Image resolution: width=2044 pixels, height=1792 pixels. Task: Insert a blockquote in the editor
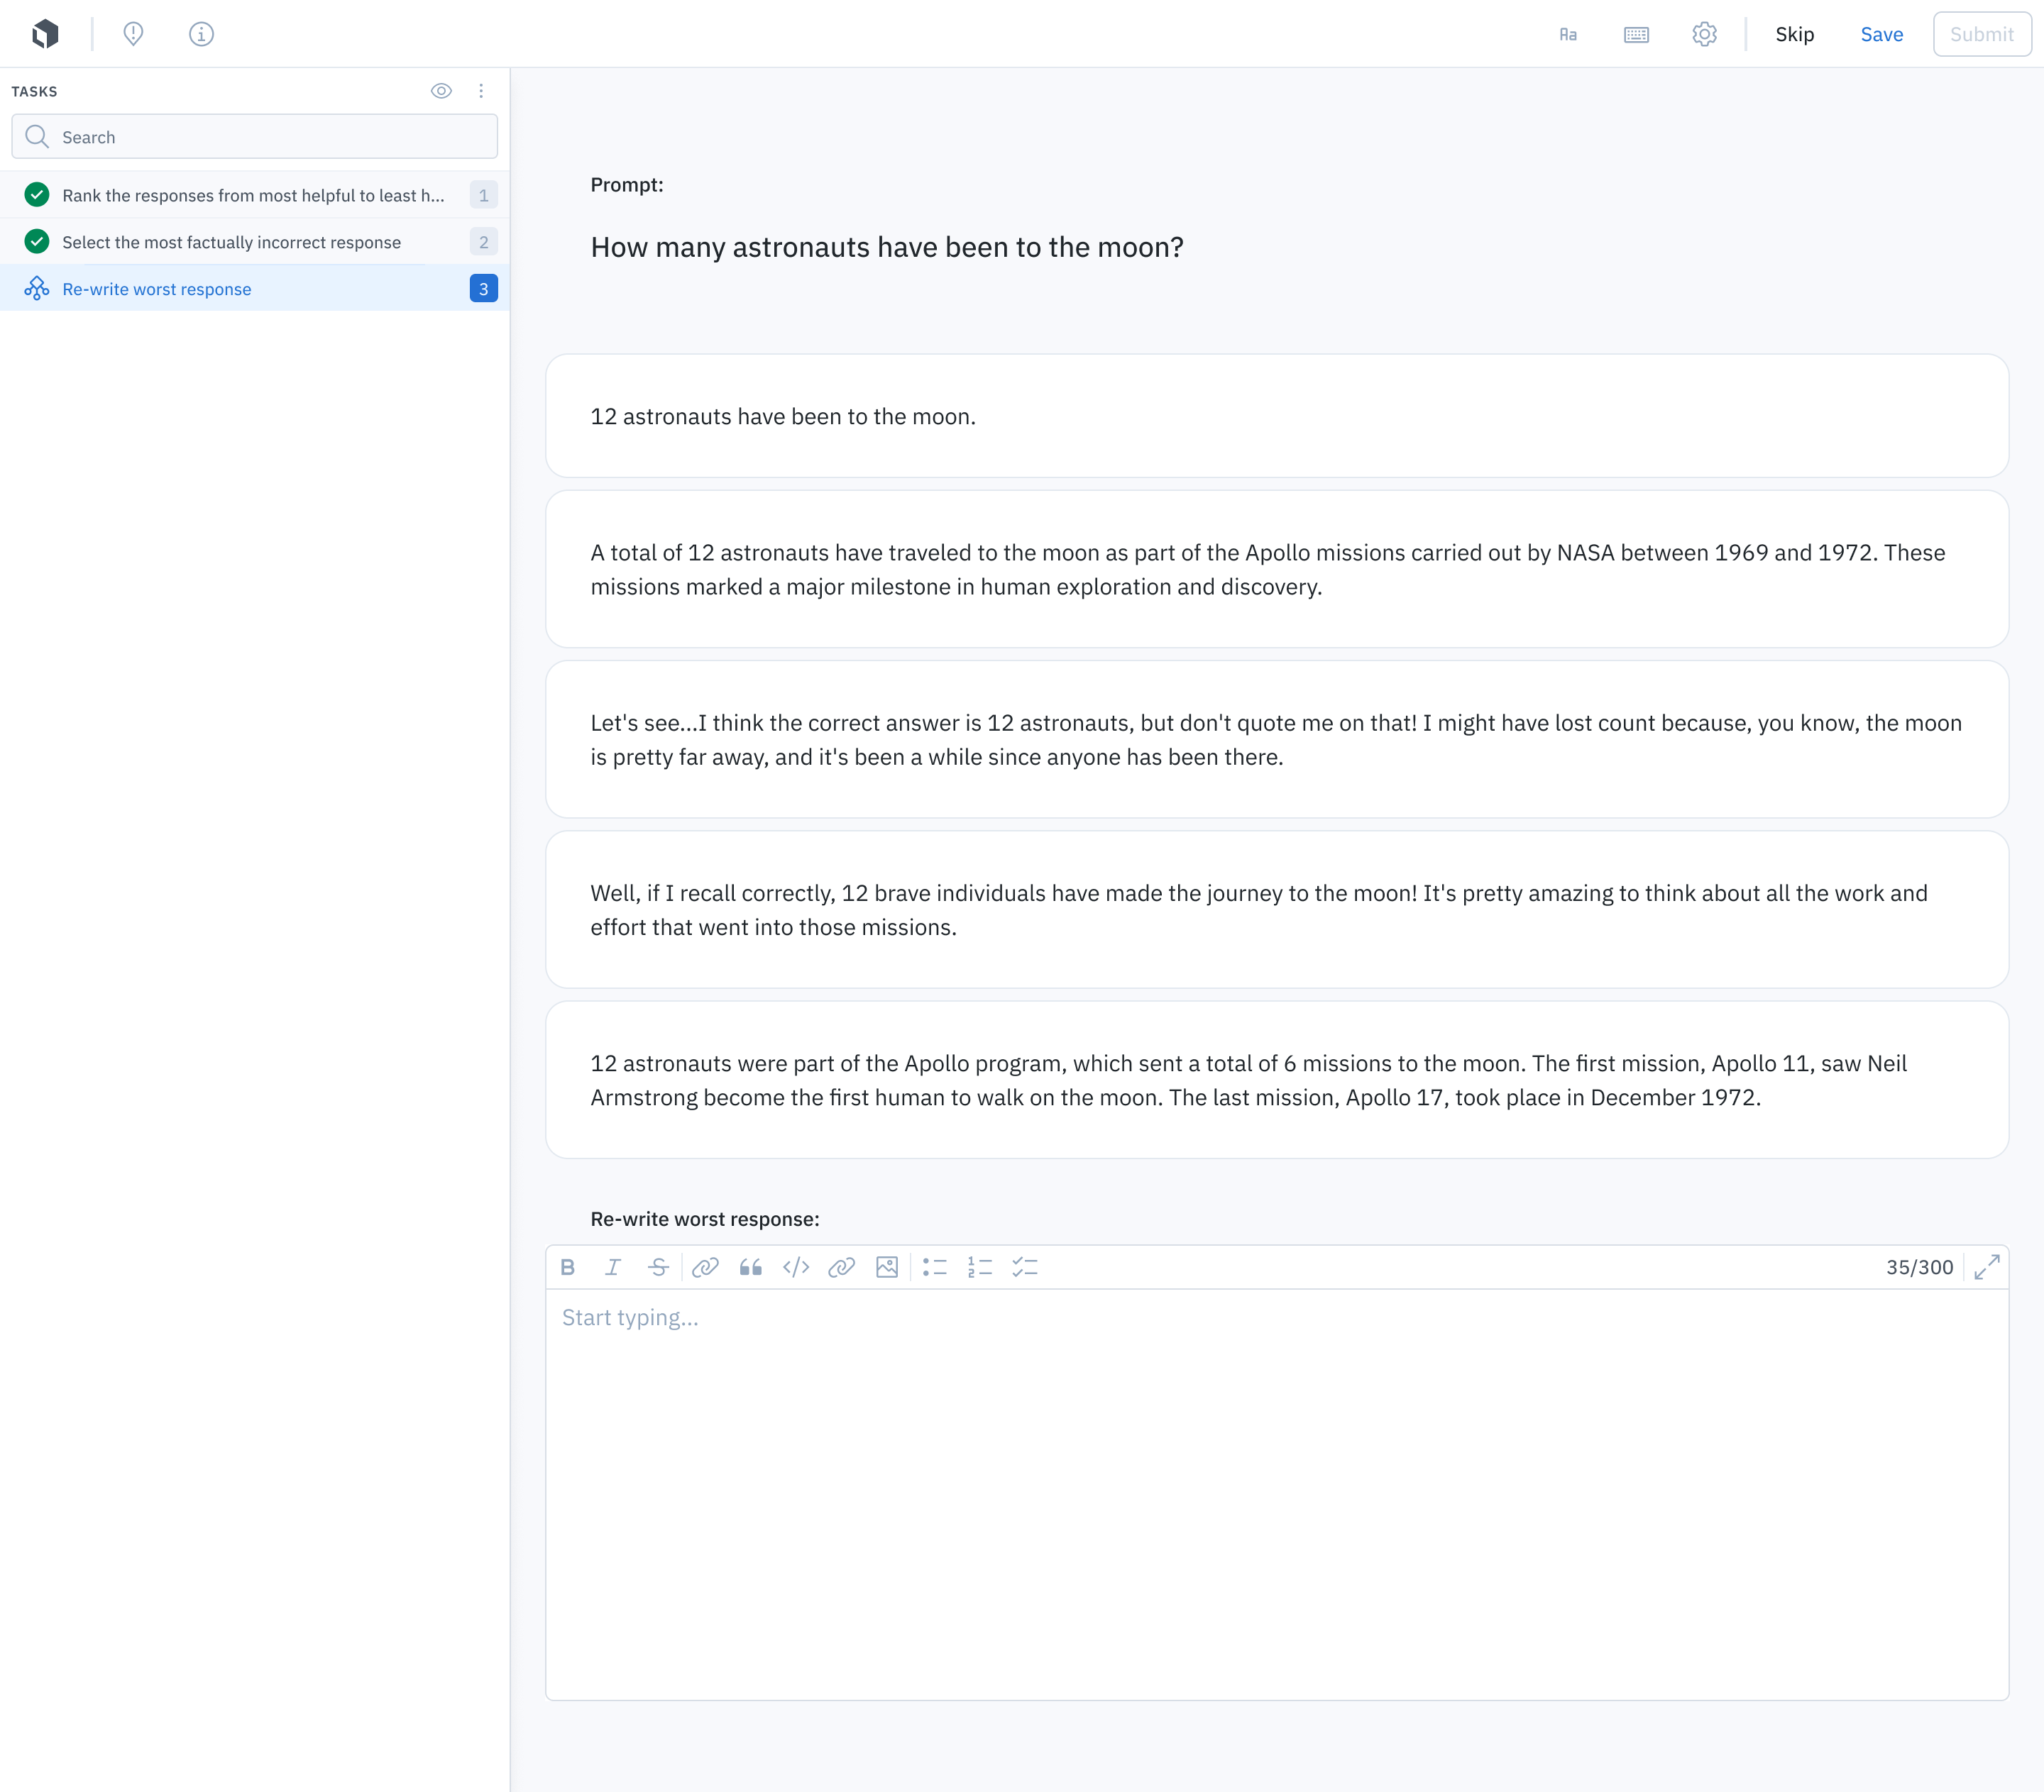point(750,1267)
